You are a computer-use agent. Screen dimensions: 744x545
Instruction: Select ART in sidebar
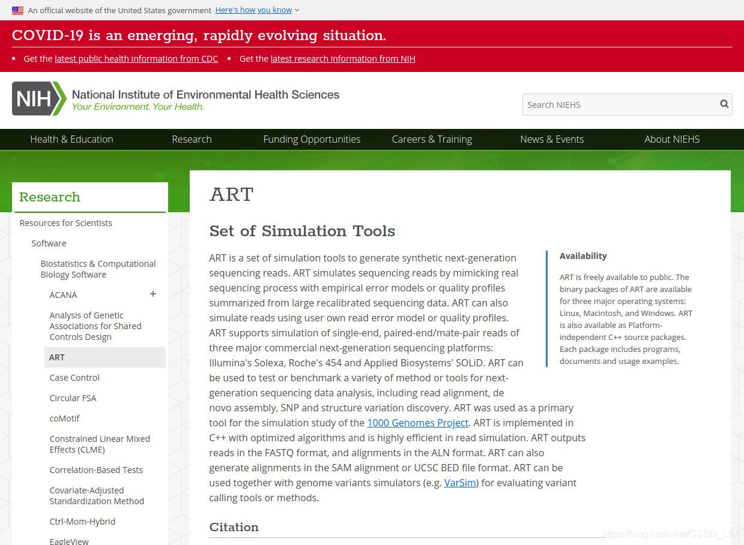pos(105,357)
